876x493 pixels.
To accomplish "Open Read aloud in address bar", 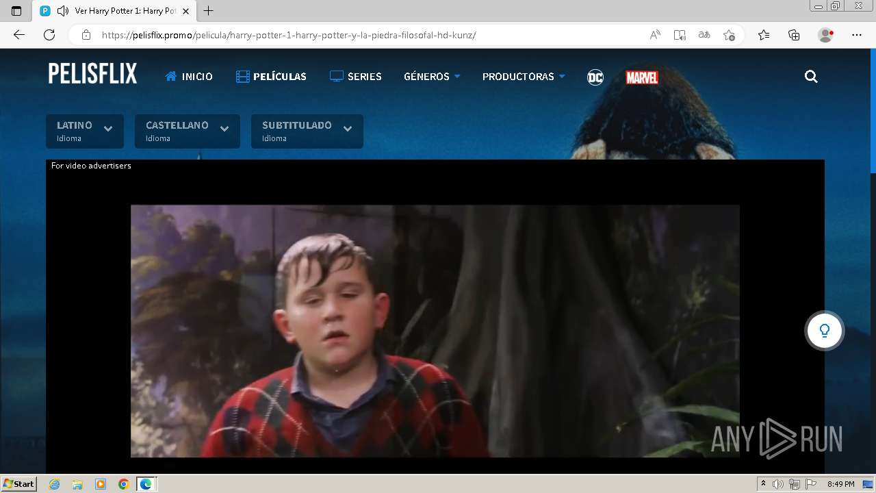I will click(655, 35).
